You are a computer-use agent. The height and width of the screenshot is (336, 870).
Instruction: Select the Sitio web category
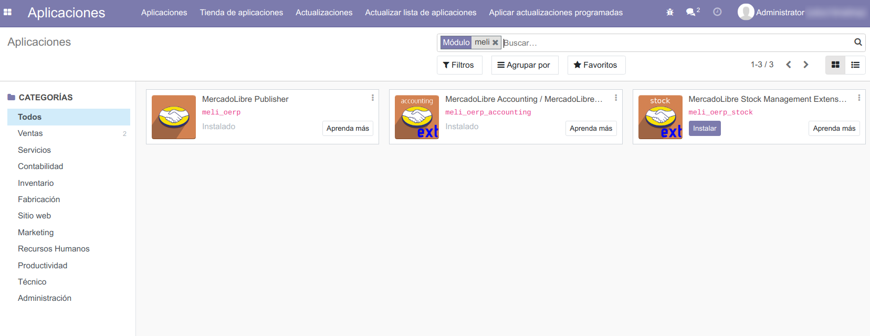coord(69,216)
